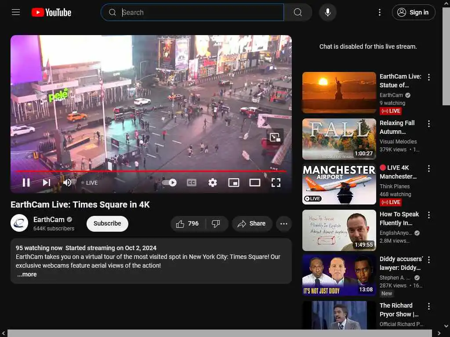Click the Sign in button
450x337 pixels.
click(413, 12)
